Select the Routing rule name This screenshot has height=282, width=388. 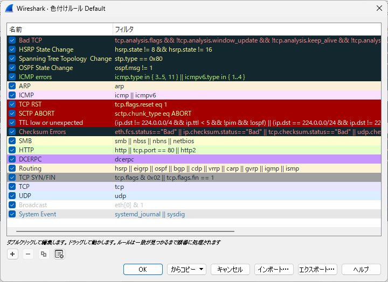click(x=30, y=168)
